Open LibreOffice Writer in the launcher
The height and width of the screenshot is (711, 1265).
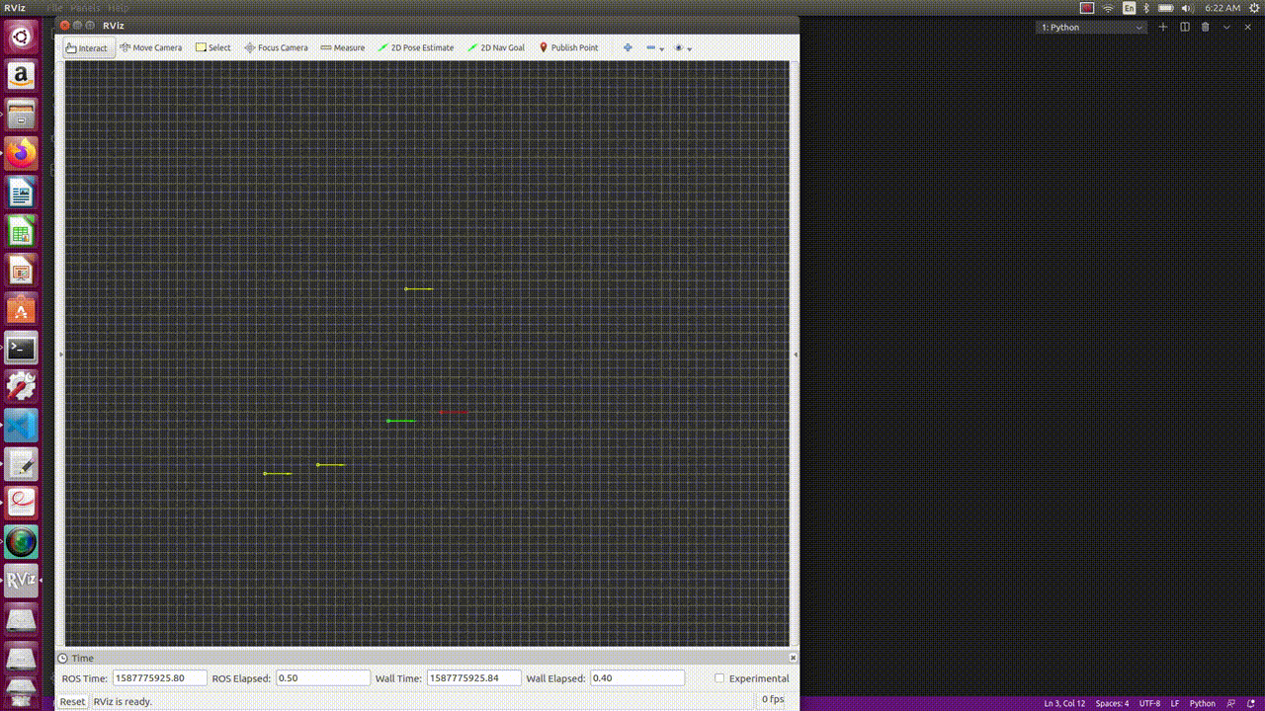point(21,193)
